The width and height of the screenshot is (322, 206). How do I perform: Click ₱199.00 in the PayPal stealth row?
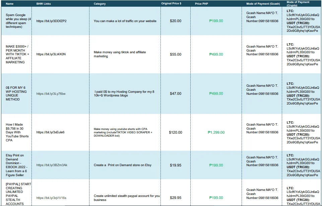216,198
